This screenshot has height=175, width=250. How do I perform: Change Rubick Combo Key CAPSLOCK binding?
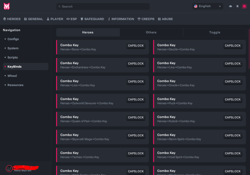point(233,117)
